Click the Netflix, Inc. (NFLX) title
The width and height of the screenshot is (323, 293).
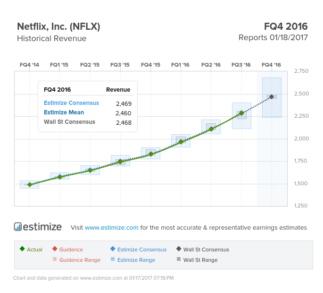click(58, 26)
